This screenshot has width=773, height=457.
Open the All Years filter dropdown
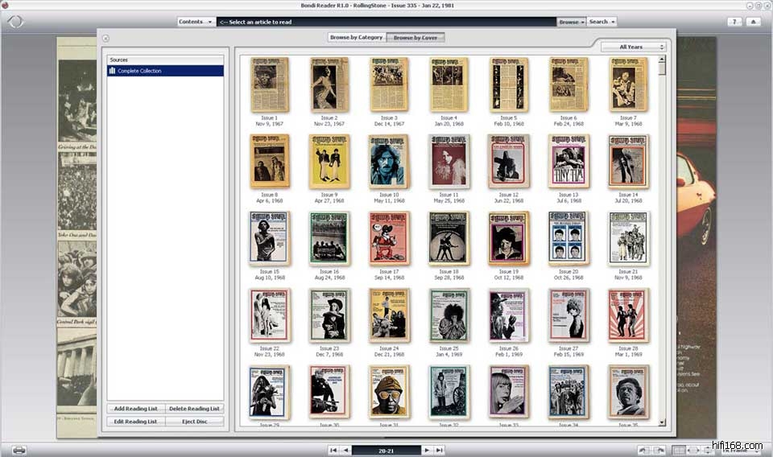pyautogui.click(x=634, y=47)
